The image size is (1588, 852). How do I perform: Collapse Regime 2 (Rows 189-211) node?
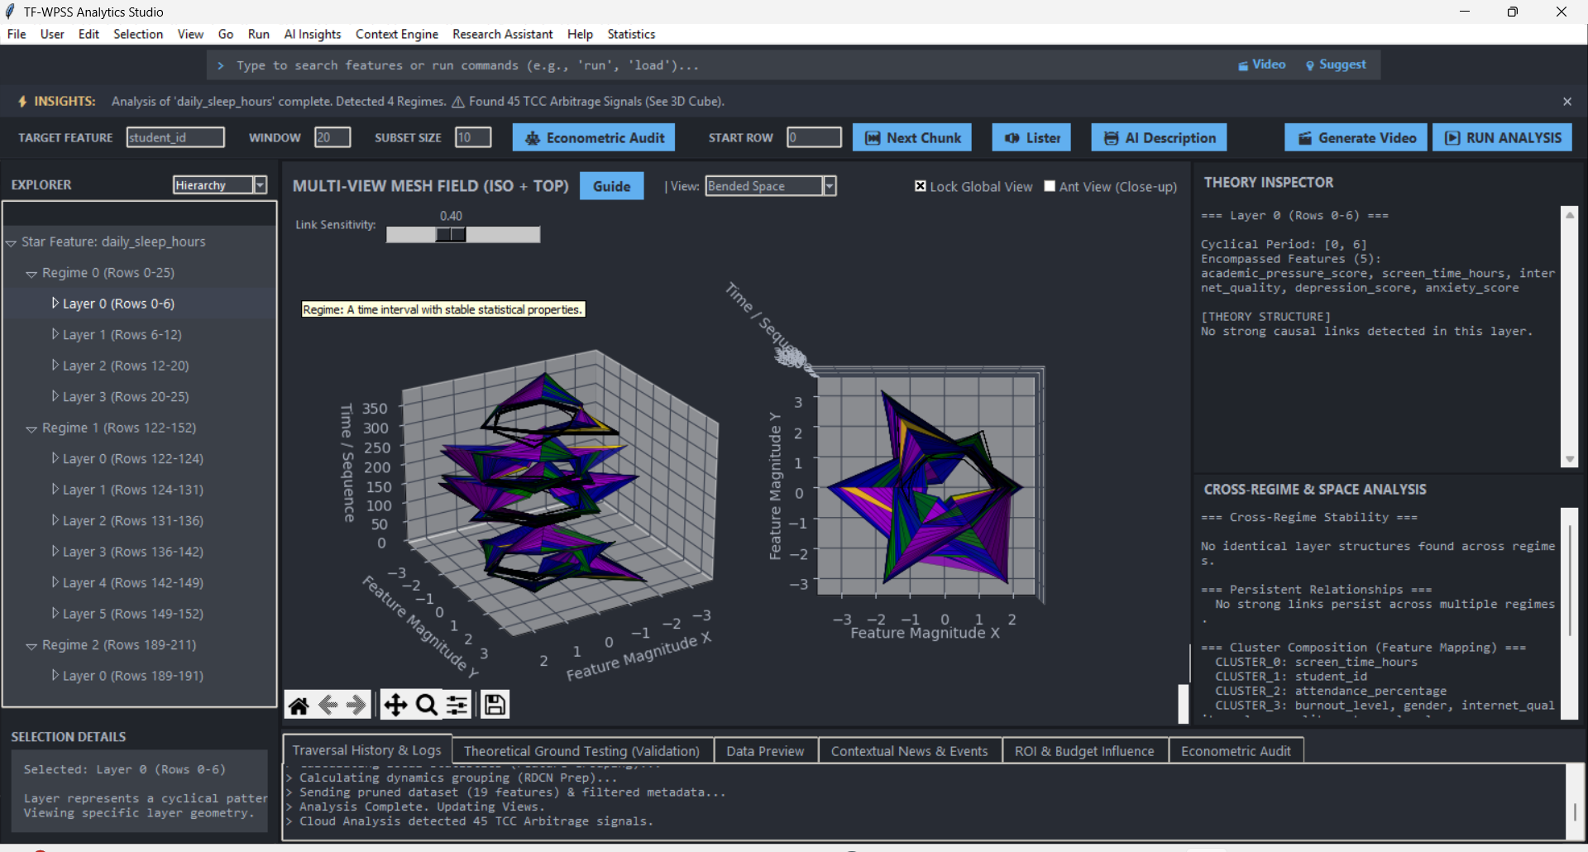click(31, 645)
